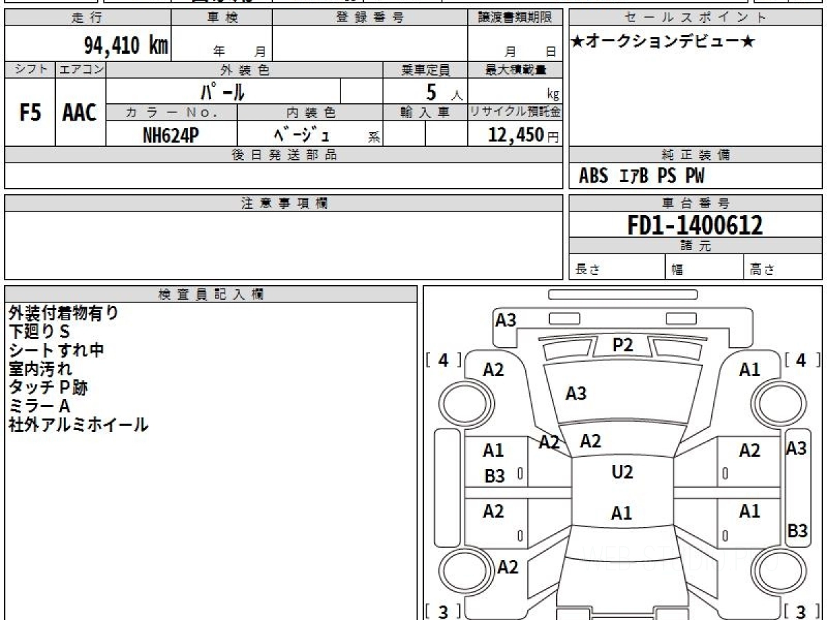This screenshot has width=827, height=620.
Task: Click the A2 mark on the front right door
Action: tap(750, 451)
